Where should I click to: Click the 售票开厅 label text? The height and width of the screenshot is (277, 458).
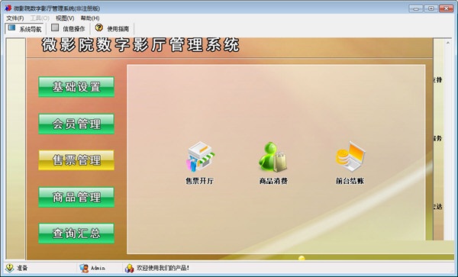(x=200, y=181)
